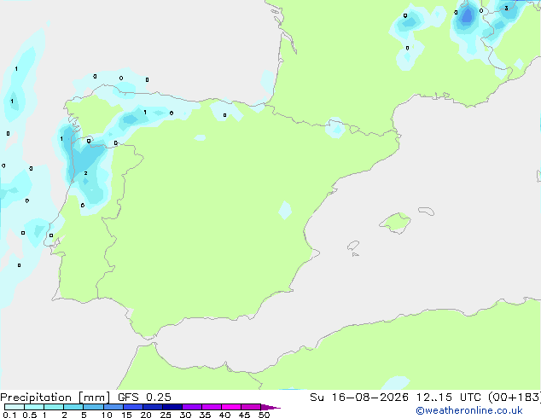Click the 30–35 mm purple legend swatch

(191, 407)
